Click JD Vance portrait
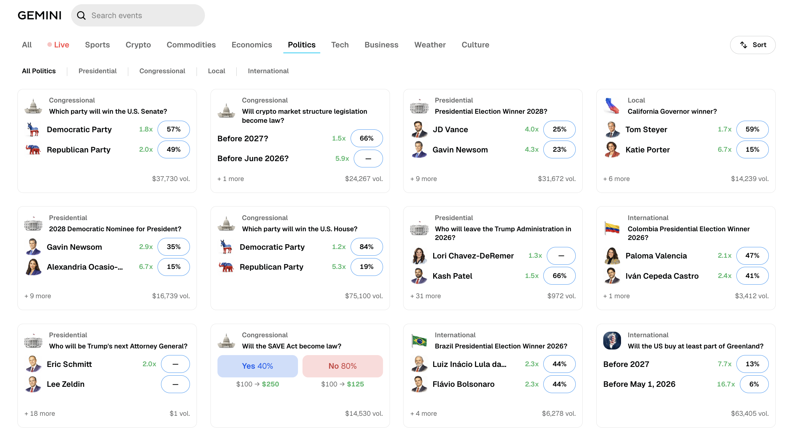The height and width of the screenshot is (436, 789). click(419, 129)
